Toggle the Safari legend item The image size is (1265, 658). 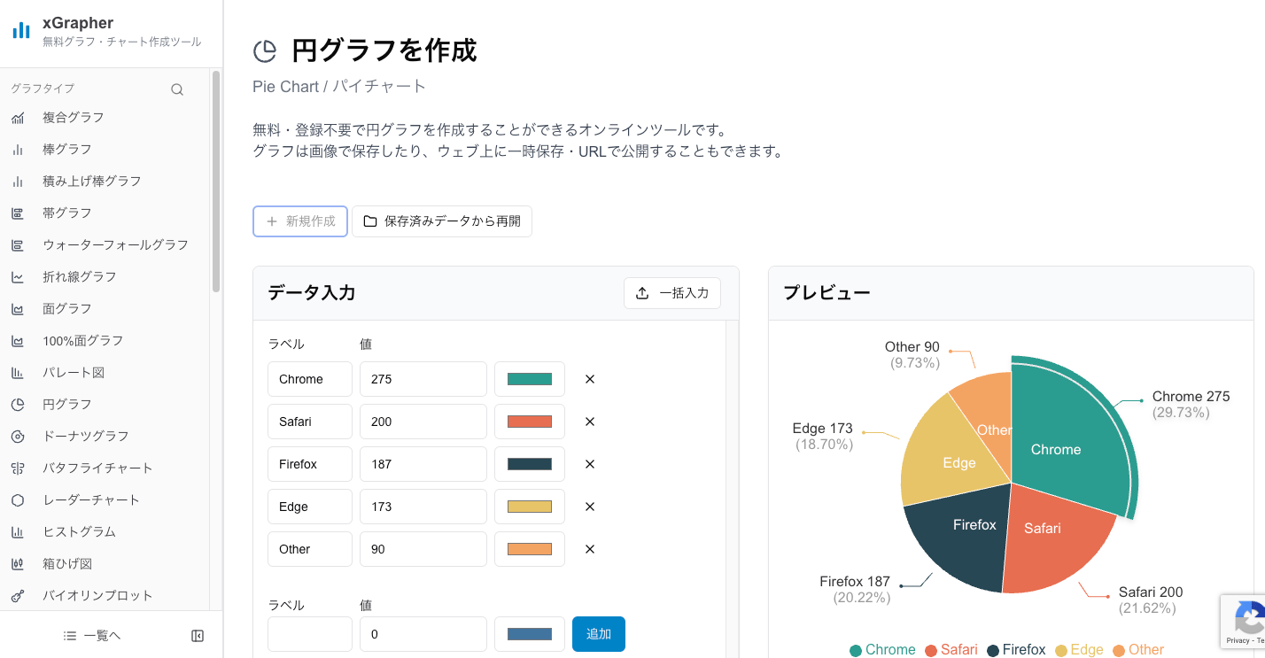click(951, 649)
